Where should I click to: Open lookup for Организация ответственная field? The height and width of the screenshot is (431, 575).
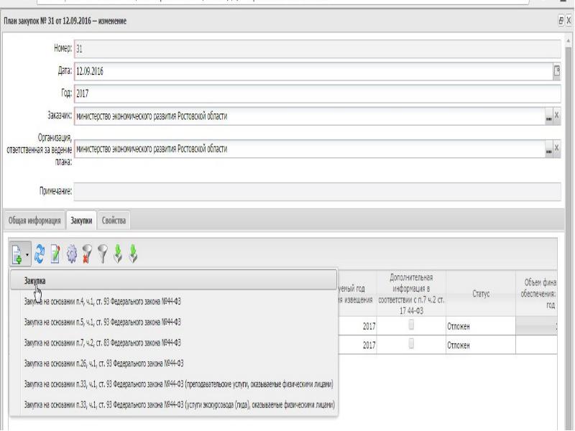click(548, 149)
